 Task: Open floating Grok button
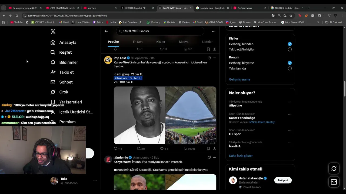[334, 169]
